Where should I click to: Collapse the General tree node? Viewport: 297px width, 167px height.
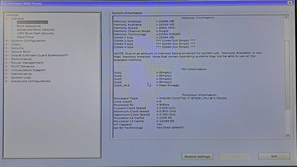(x=6, y=19)
